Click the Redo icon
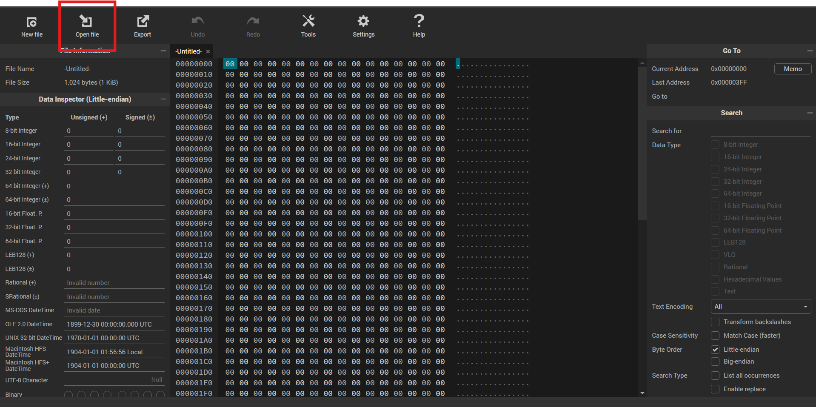This screenshot has width=816, height=407. pos(253,21)
